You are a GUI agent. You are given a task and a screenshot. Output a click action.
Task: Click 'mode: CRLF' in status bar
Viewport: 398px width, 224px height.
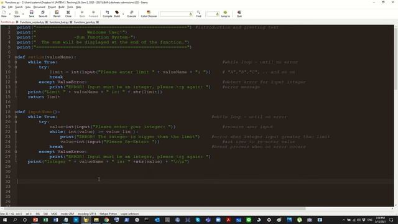[x=68, y=214]
